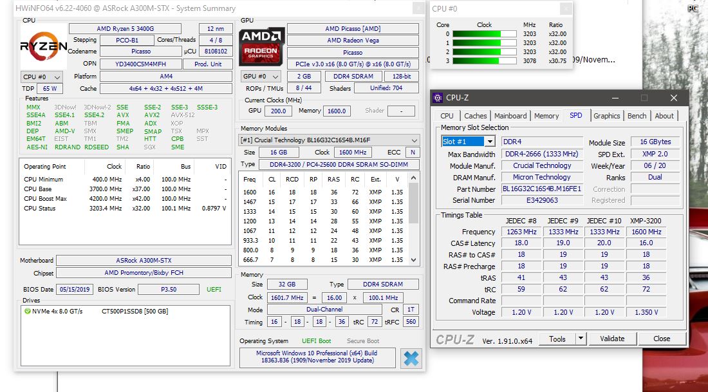Select the CPU Status operating point row
The image size is (708, 392).
pos(125,208)
